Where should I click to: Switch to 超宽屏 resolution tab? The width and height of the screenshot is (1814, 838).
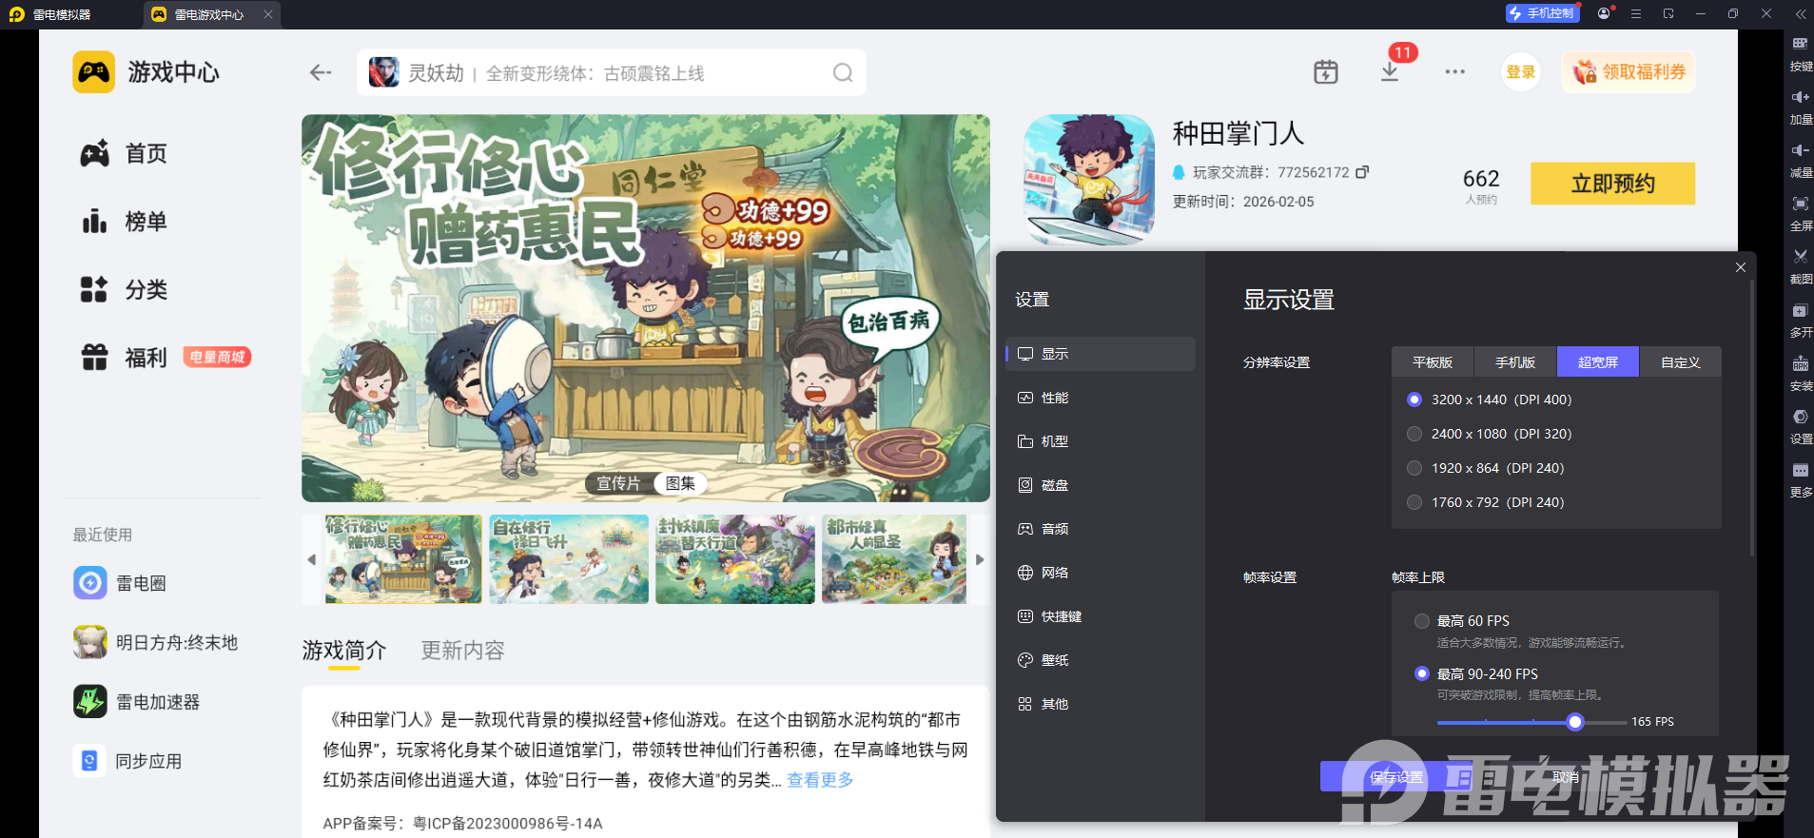click(x=1598, y=362)
